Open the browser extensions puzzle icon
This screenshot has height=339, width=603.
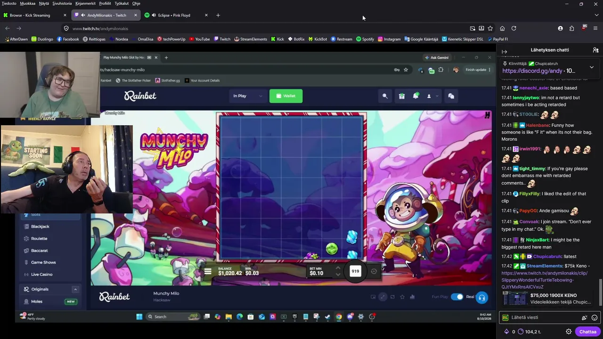pyautogui.click(x=571, y=28)
